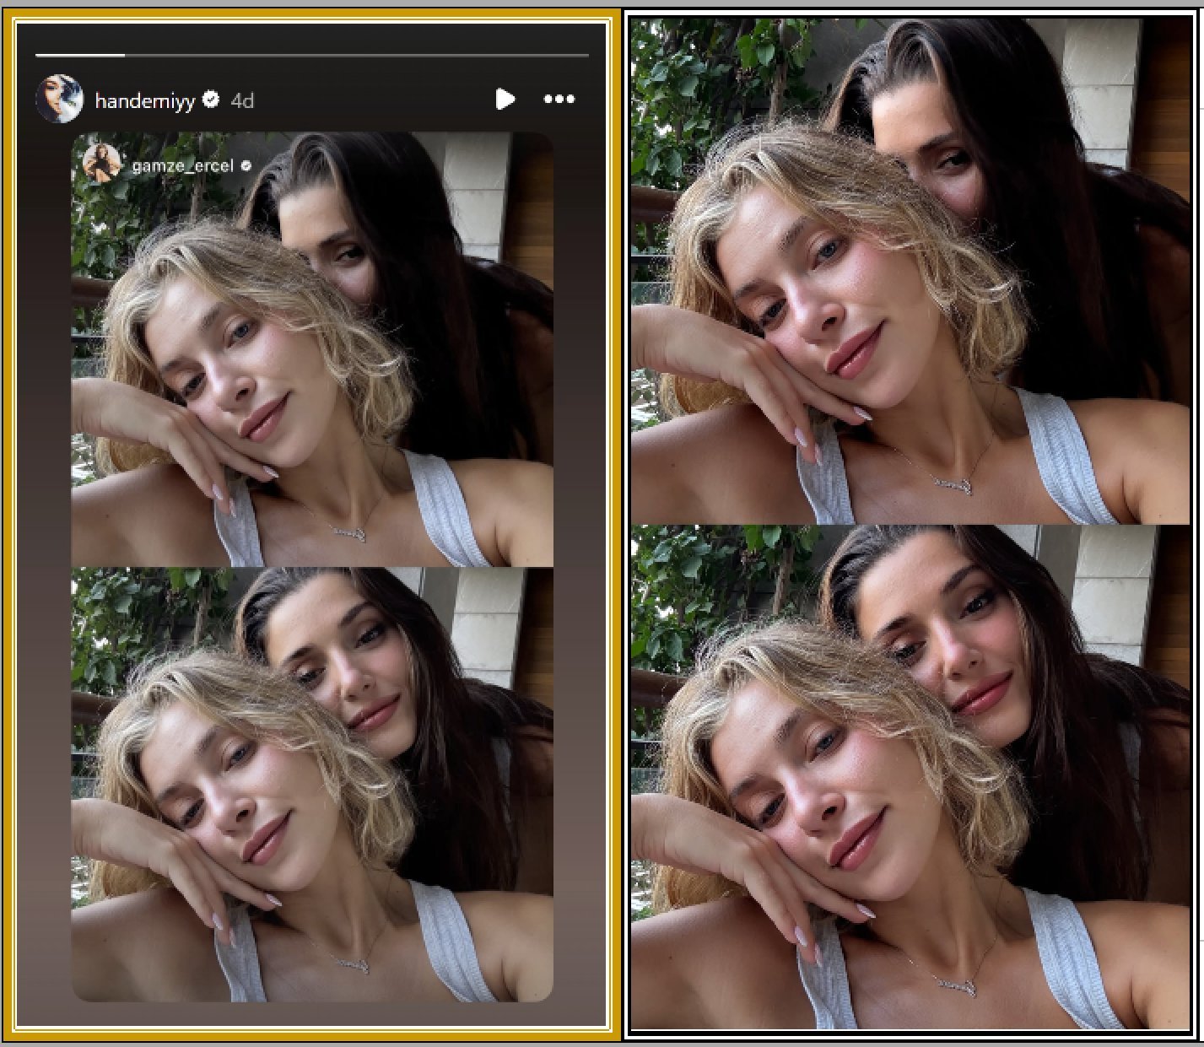Open the handemiyy username link
Viewport: 1204px width, 1047px height.
tap(144, 101)
